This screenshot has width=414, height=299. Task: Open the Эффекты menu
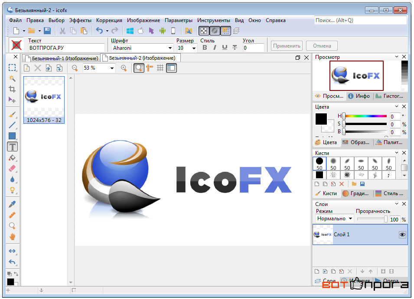(x=80, y=20)
